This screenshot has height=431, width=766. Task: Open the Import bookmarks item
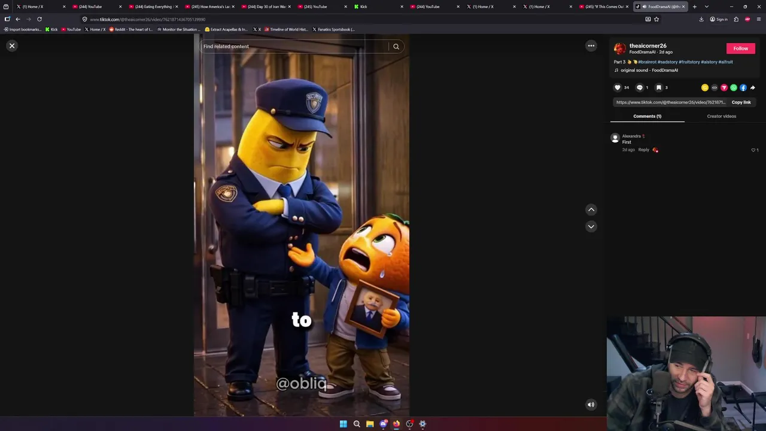23,29
